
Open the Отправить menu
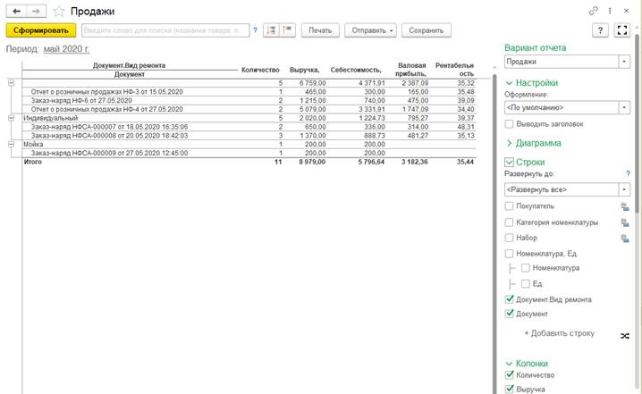tap(369, 29)
